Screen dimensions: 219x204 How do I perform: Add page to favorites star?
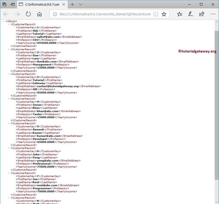[x=164, y=14]
